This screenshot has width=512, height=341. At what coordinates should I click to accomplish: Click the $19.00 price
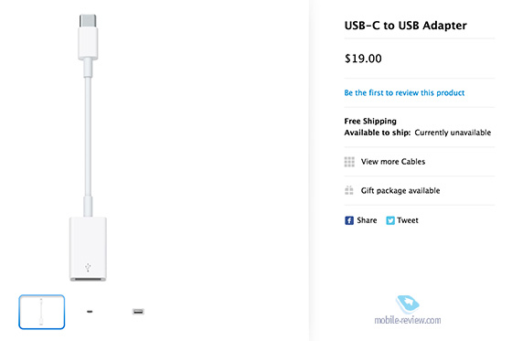click(363, 59)
